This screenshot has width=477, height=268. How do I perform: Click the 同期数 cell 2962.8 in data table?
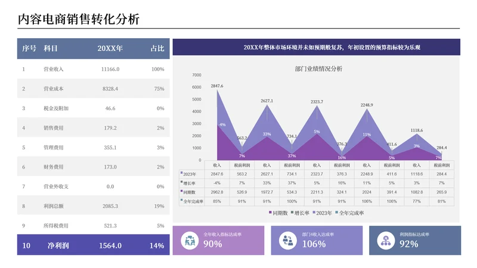[217, 192]
